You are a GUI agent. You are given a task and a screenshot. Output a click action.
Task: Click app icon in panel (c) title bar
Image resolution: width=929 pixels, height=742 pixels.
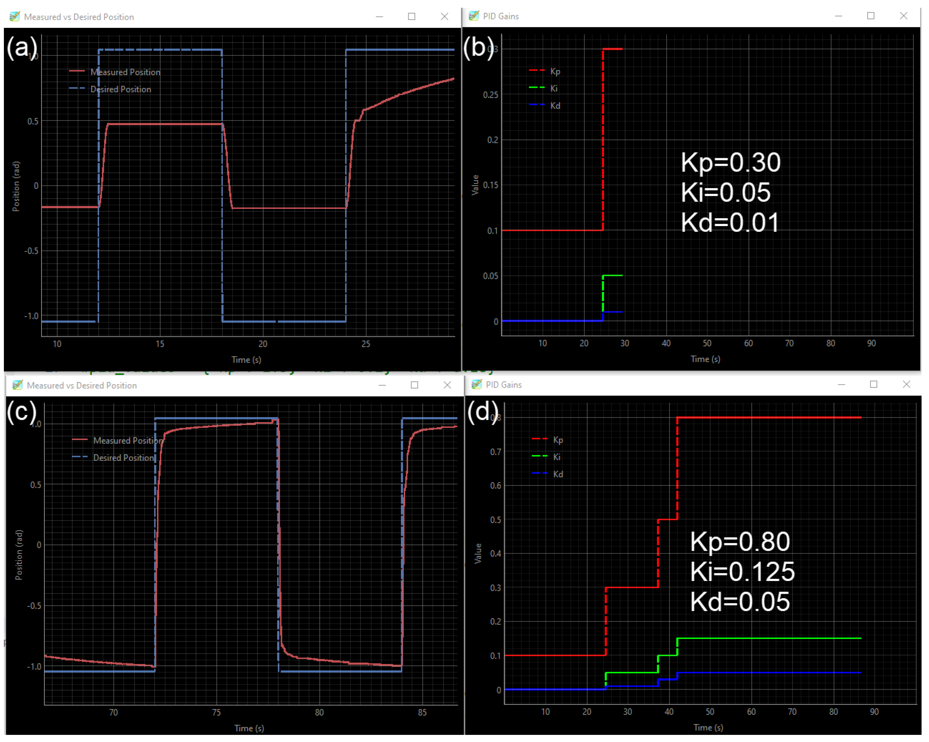click(x=18, y=385)
